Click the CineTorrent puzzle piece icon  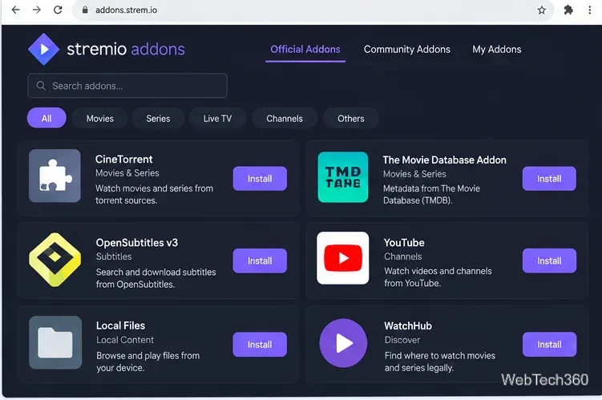click(55, 176)
